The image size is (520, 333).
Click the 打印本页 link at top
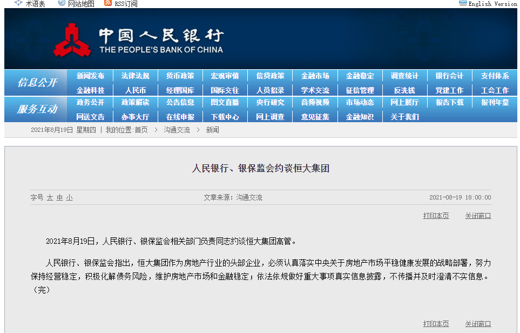[x=436, y=216]
